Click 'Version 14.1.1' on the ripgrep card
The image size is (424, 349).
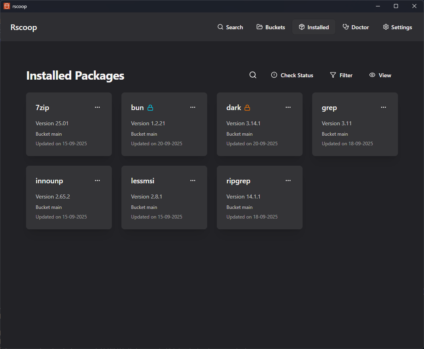tap(243, 197)
